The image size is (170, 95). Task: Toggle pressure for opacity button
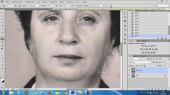[57, 6]
